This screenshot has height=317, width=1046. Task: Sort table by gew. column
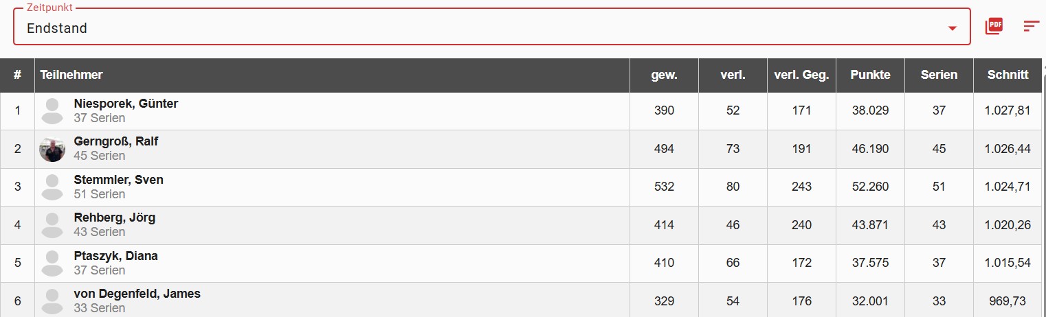664,75
